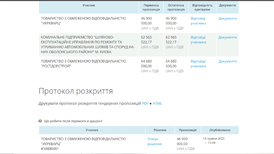Open the HTML version of протокол розкриття

[157, 103]
